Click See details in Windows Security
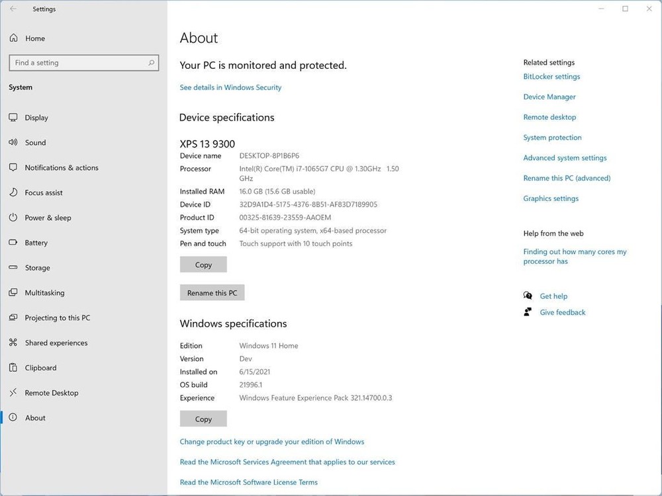Screen dimensions: 662x496 [230, 87]
